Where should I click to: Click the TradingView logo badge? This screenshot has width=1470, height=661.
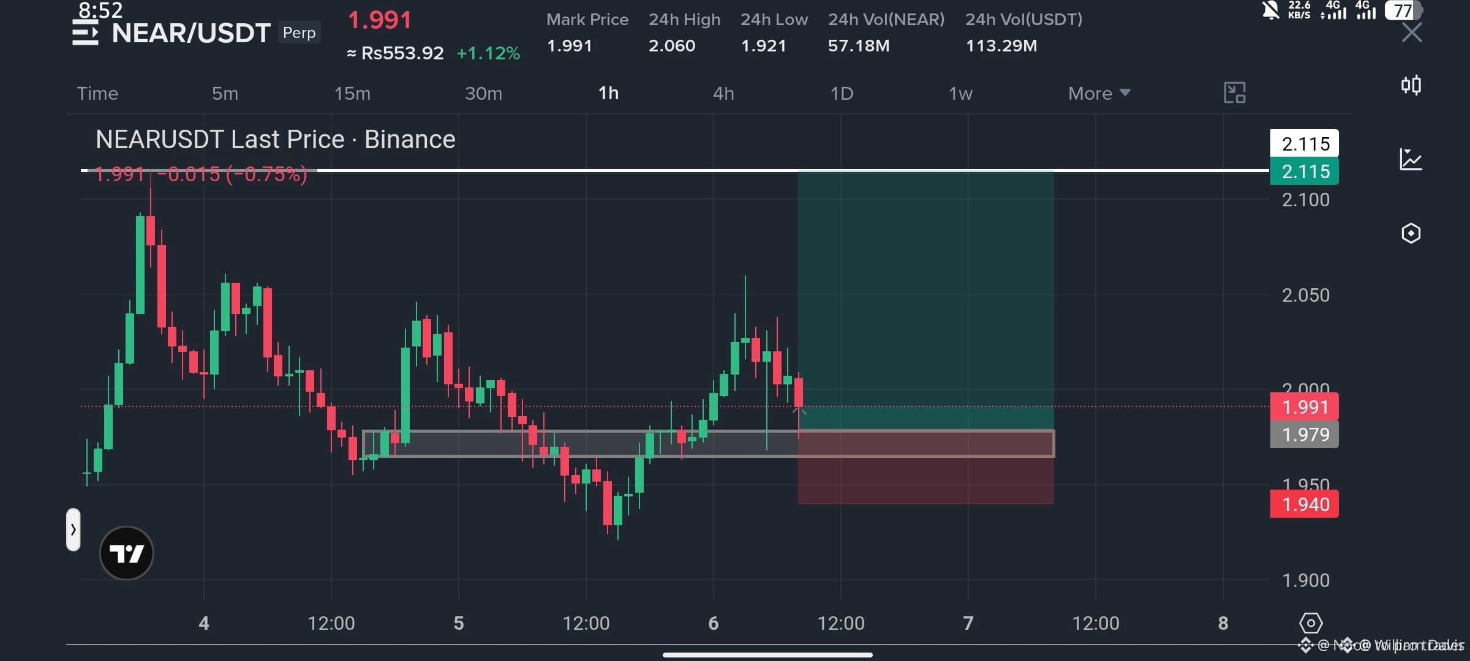pos(127,553)
